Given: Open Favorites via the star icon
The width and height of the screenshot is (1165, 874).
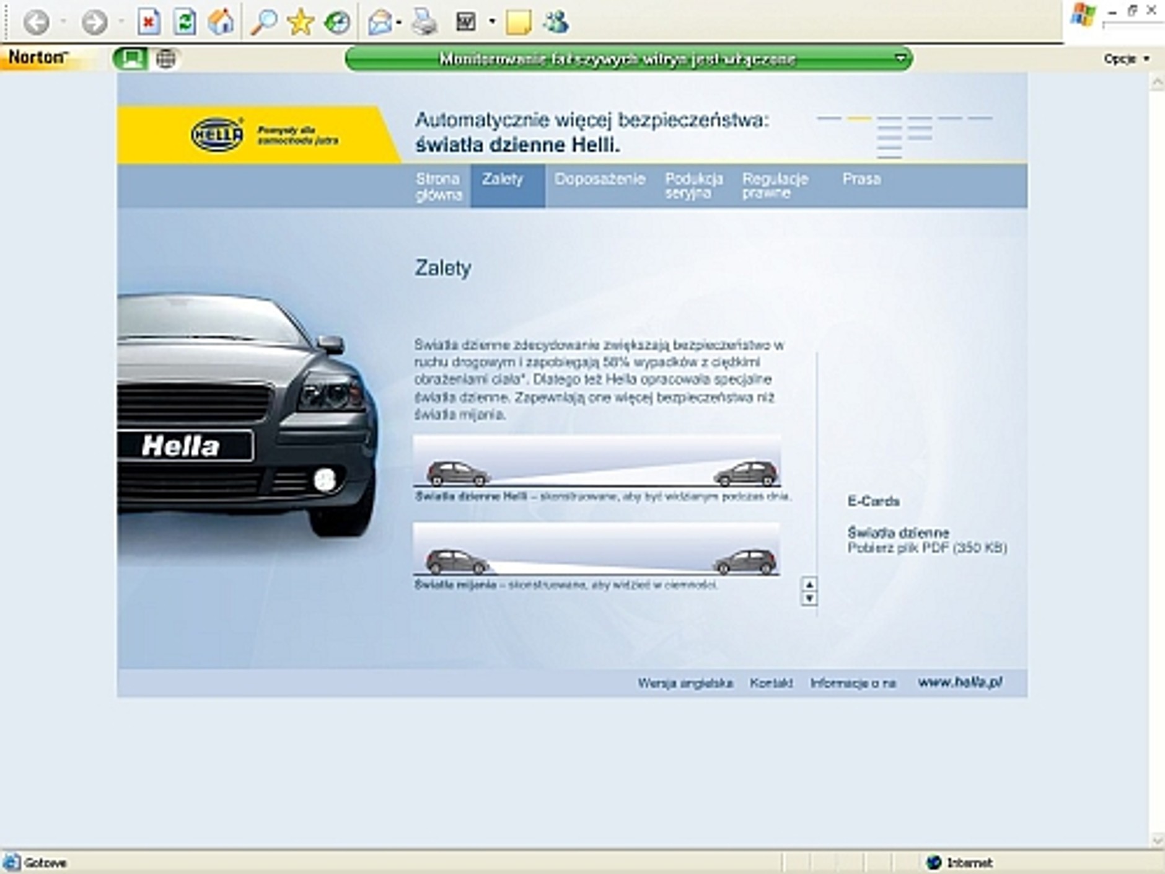Looking at the screenshot, I should coord(301,23).
